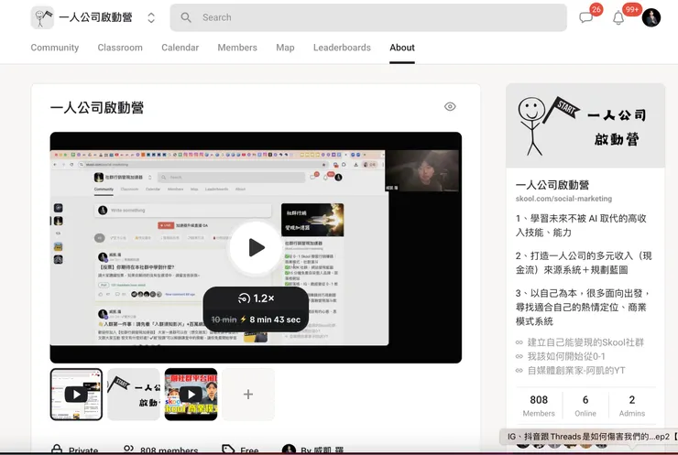
Task: Open chat messages icon with 26 badge
Action: [x=585, y=17]
